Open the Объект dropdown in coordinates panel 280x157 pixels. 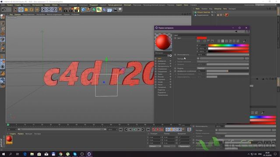coord(155,147)
